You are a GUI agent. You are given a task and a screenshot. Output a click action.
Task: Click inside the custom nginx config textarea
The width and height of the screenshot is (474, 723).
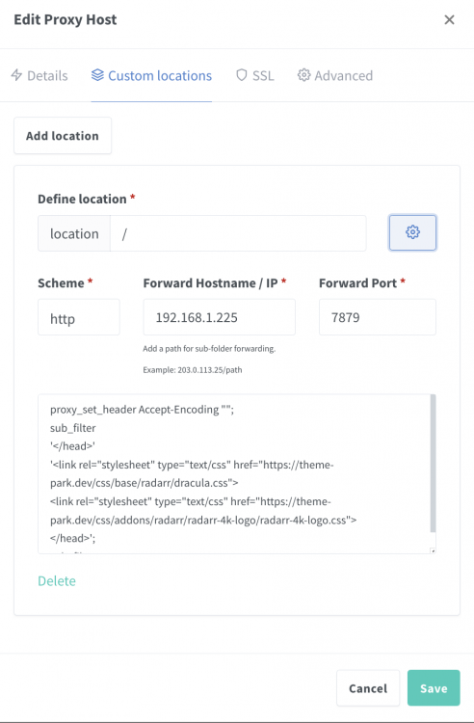[x=234, y=474]
